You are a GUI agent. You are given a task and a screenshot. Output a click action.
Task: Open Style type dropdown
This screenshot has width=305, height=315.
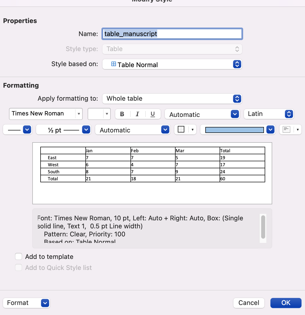point(172,49)
